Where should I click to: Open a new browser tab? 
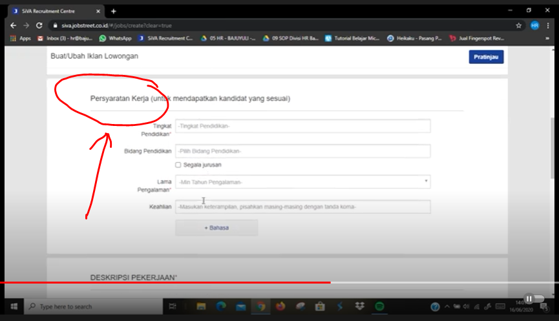114,11
